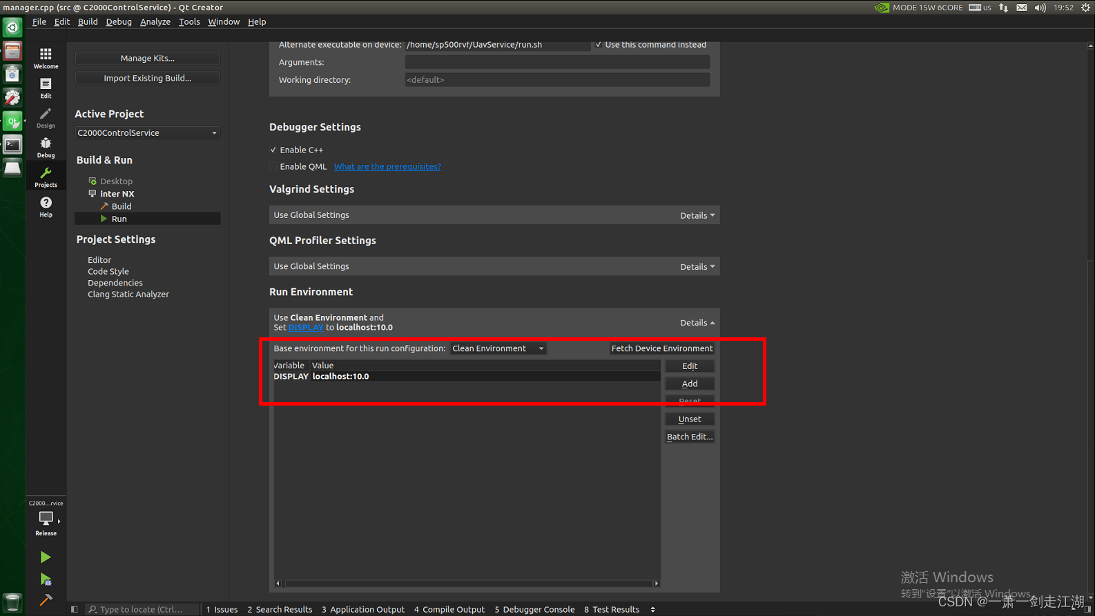Select inter NX Build tree item
The width and height of the screenshot is (1095, 616).
(121, 206)
